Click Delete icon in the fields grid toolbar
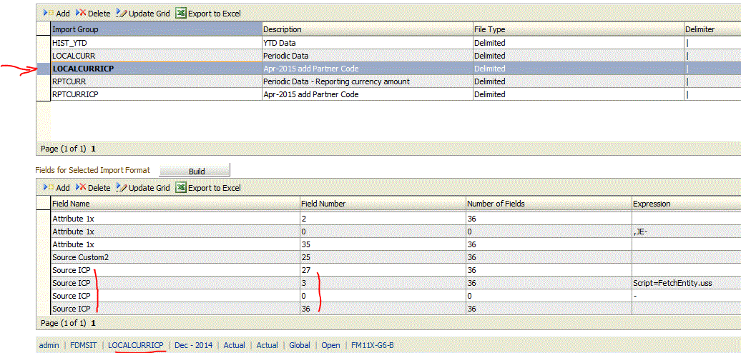Viewport: 741px width, 353px height. [80, 187]
